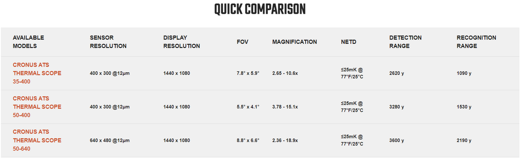Screen dimensions: 521x159
Task: Click the 2620 y detection range value
Action: [397, 73]
